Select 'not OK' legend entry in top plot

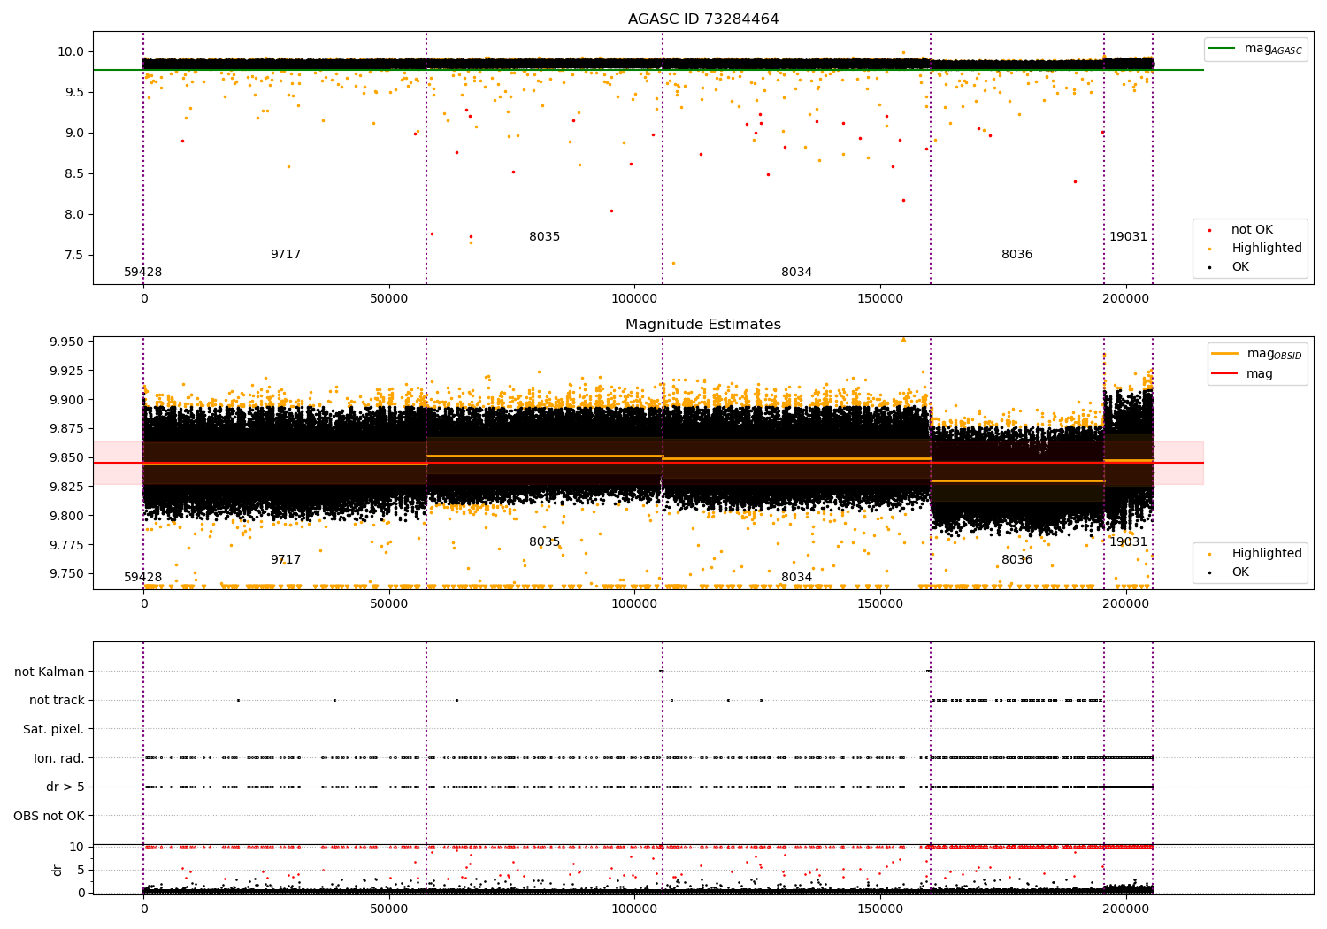coord(1252,230)
